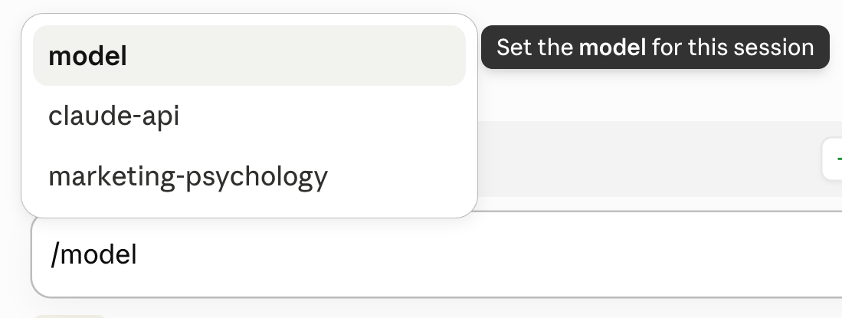Open the claude-api skill command
Image resolution: width=842 pixels, height=318 pixels.
point(249,116)
